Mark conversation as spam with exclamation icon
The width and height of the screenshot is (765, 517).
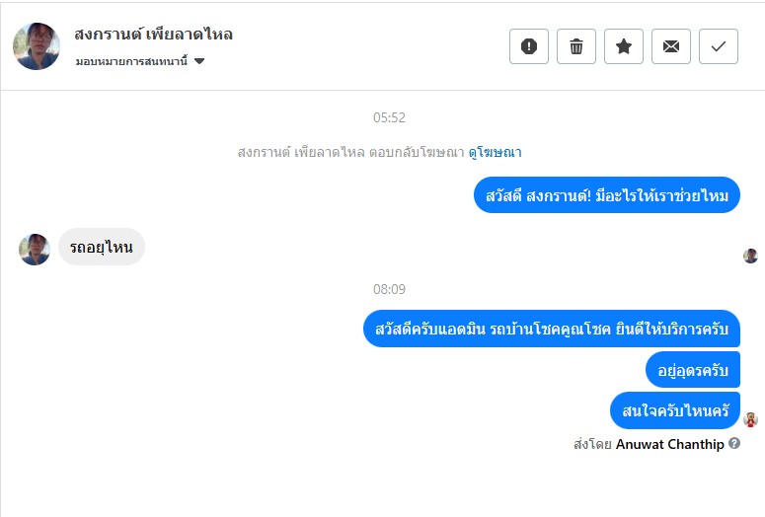coord(529,46)
